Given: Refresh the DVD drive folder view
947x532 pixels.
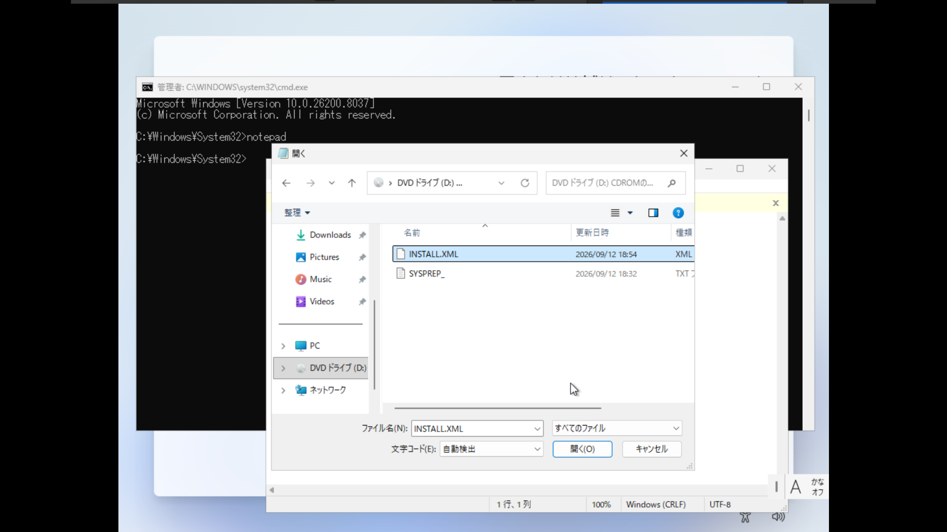Looking at the screenshot, I should tap(525, 183).
